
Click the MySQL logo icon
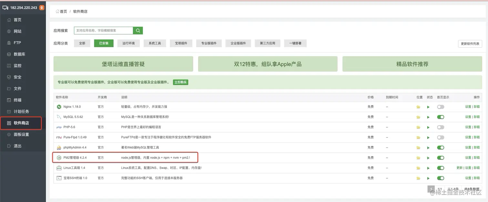coord(59,117)
